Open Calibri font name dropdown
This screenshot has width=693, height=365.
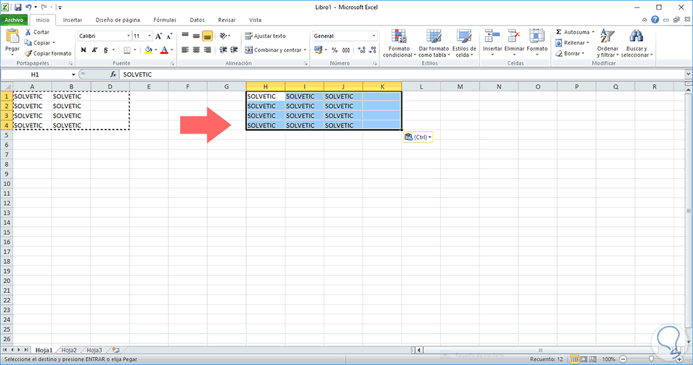(x=128, y=36)
